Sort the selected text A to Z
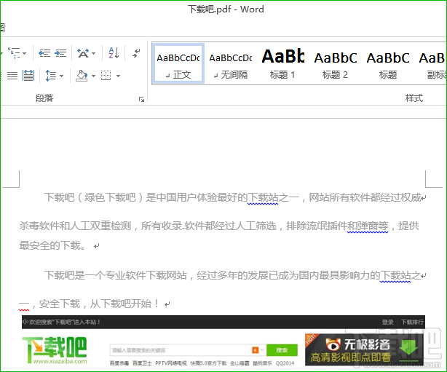 114,53
